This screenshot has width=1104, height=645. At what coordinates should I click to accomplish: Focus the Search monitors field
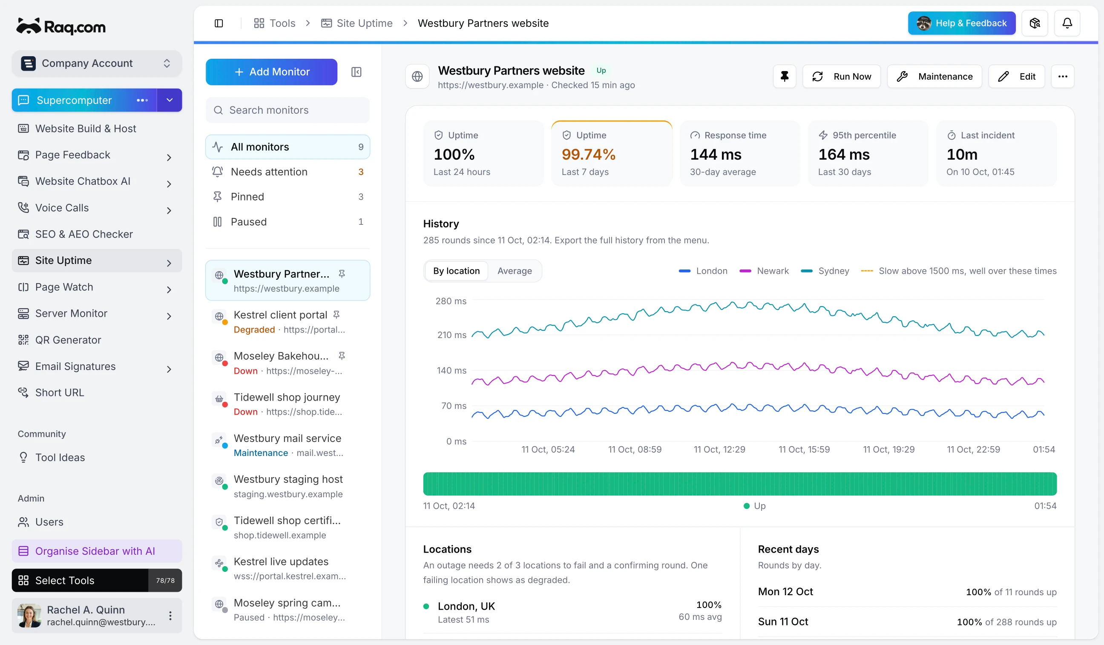pos(287,110)
